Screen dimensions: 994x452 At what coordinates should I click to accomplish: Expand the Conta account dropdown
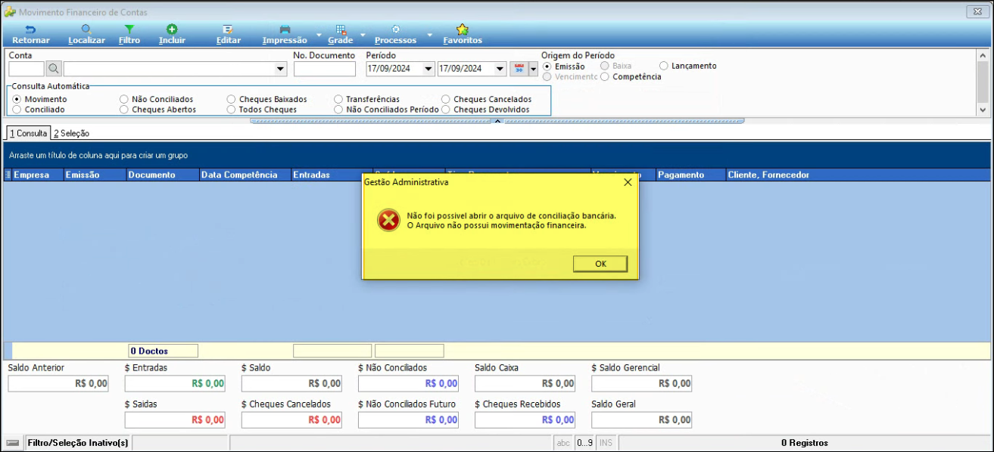[x=281, y=69]
